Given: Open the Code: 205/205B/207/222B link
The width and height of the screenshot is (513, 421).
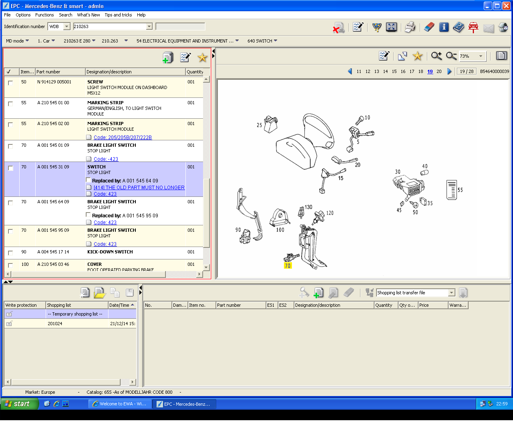Looking at the screenshot, I should click(123, 138).
